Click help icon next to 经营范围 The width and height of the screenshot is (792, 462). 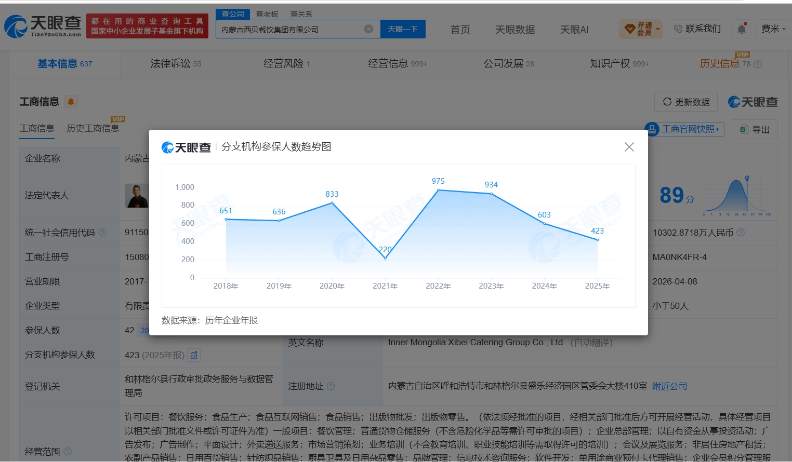point(68,452)
